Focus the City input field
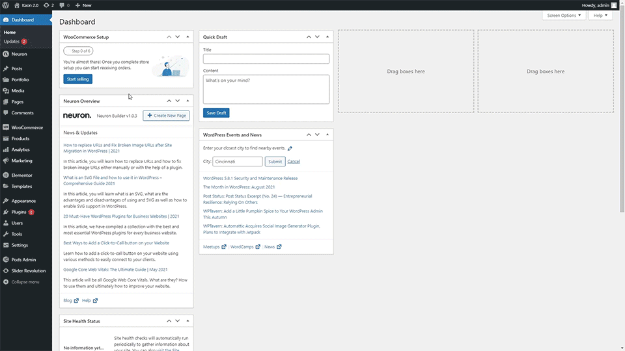This screenshot has height=351, width=625. coord(238,162)
